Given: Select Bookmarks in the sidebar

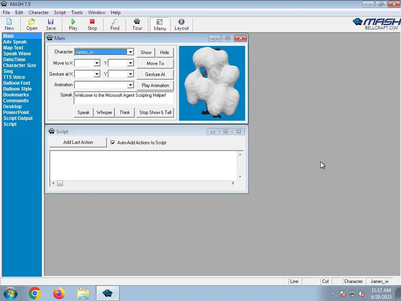Looking at the screenshot, I should (x=16, y=95).
